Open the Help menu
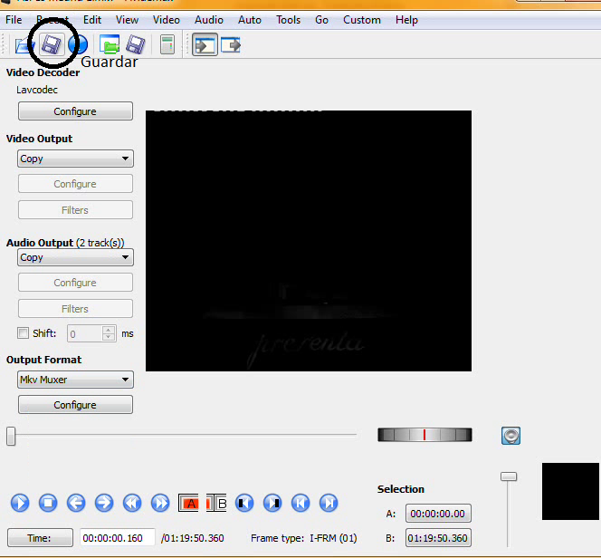Viewport: 601px width, 558px height. point(406,20)
